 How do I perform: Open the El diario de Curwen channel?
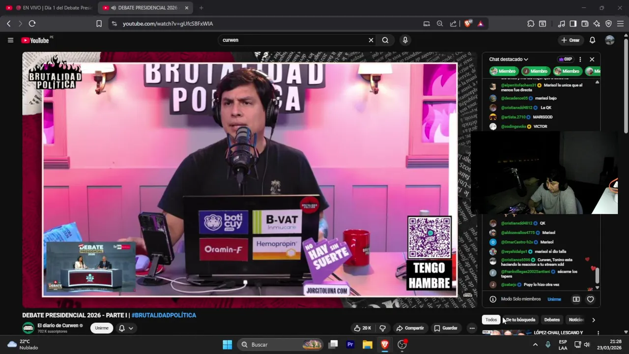click(x=58, y=325)
